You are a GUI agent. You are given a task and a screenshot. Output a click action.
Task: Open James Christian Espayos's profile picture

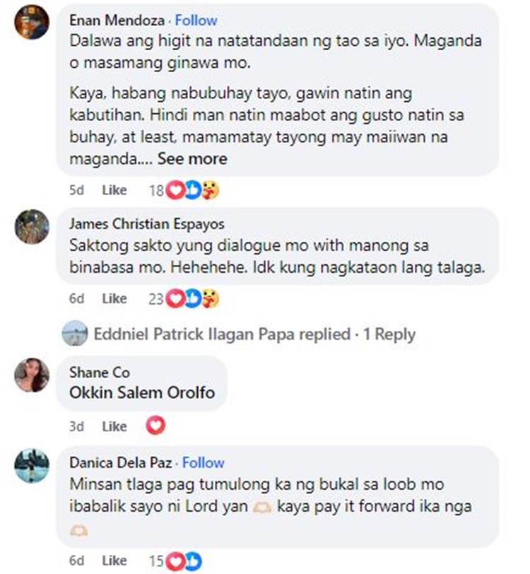coord(32,227)
